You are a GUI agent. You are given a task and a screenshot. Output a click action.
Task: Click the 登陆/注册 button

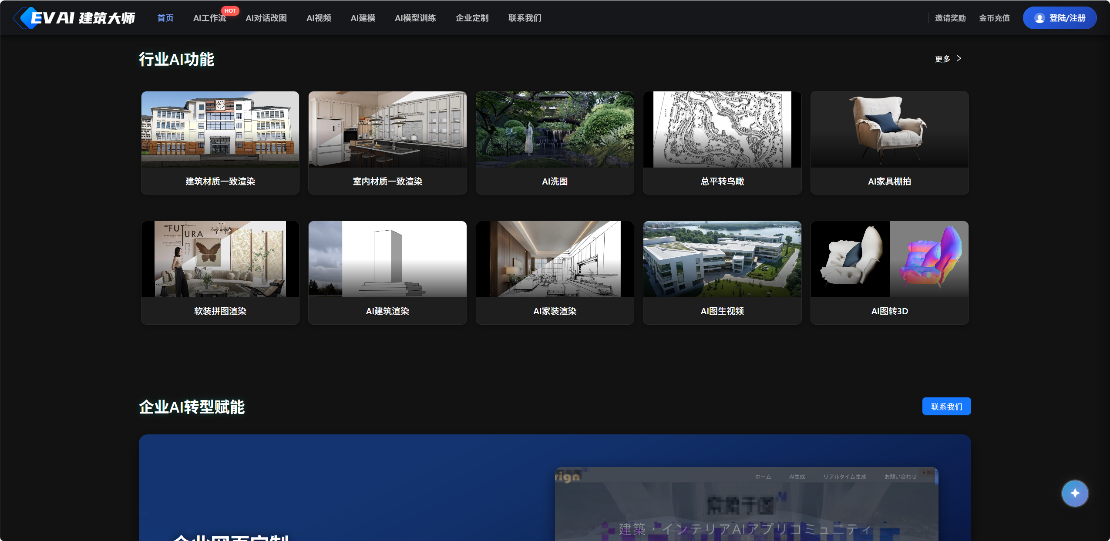[1060, 18]
